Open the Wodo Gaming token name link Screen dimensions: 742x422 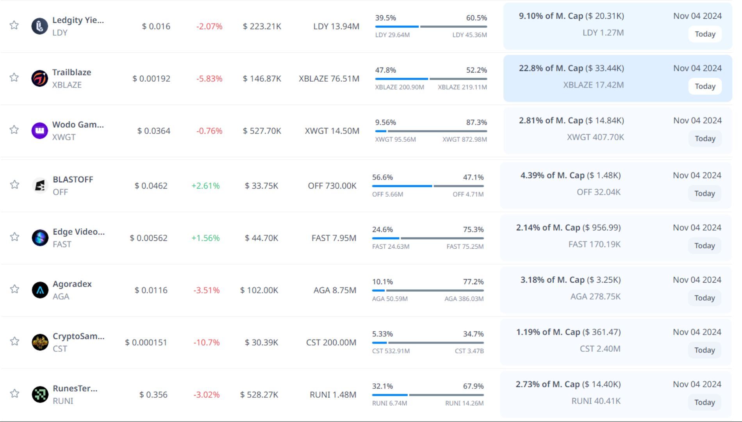[x=78, y=125]
